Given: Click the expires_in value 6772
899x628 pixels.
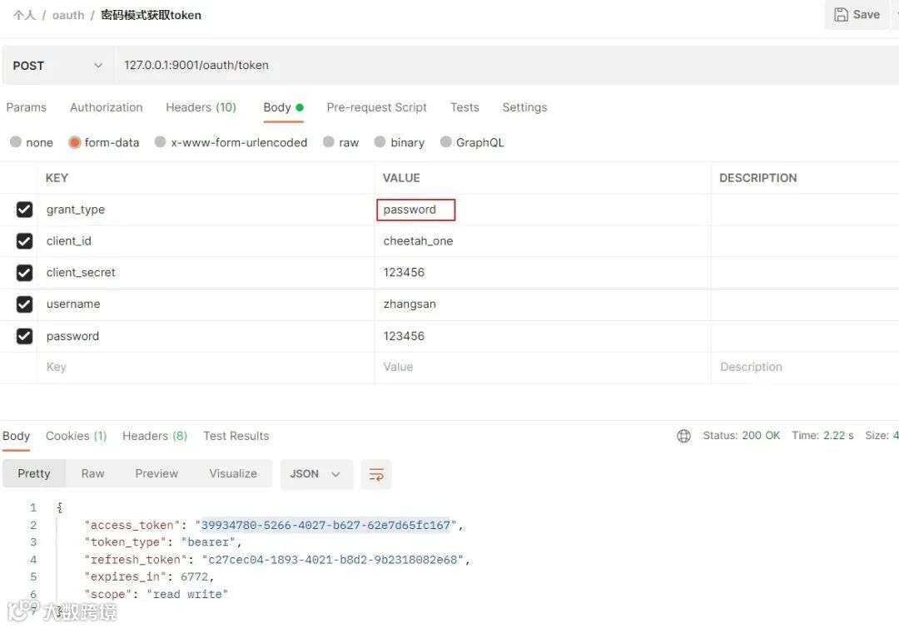Looking at the screenshot, I should pos(194,577).
